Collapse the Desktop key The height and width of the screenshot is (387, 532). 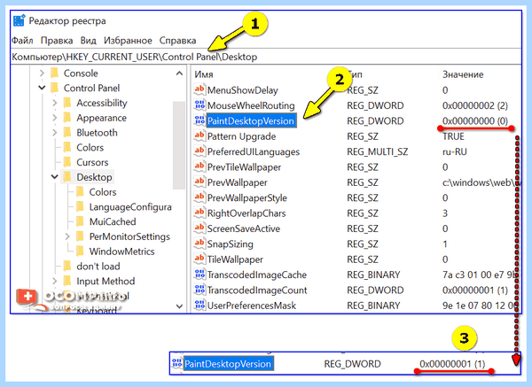(54, 177)
